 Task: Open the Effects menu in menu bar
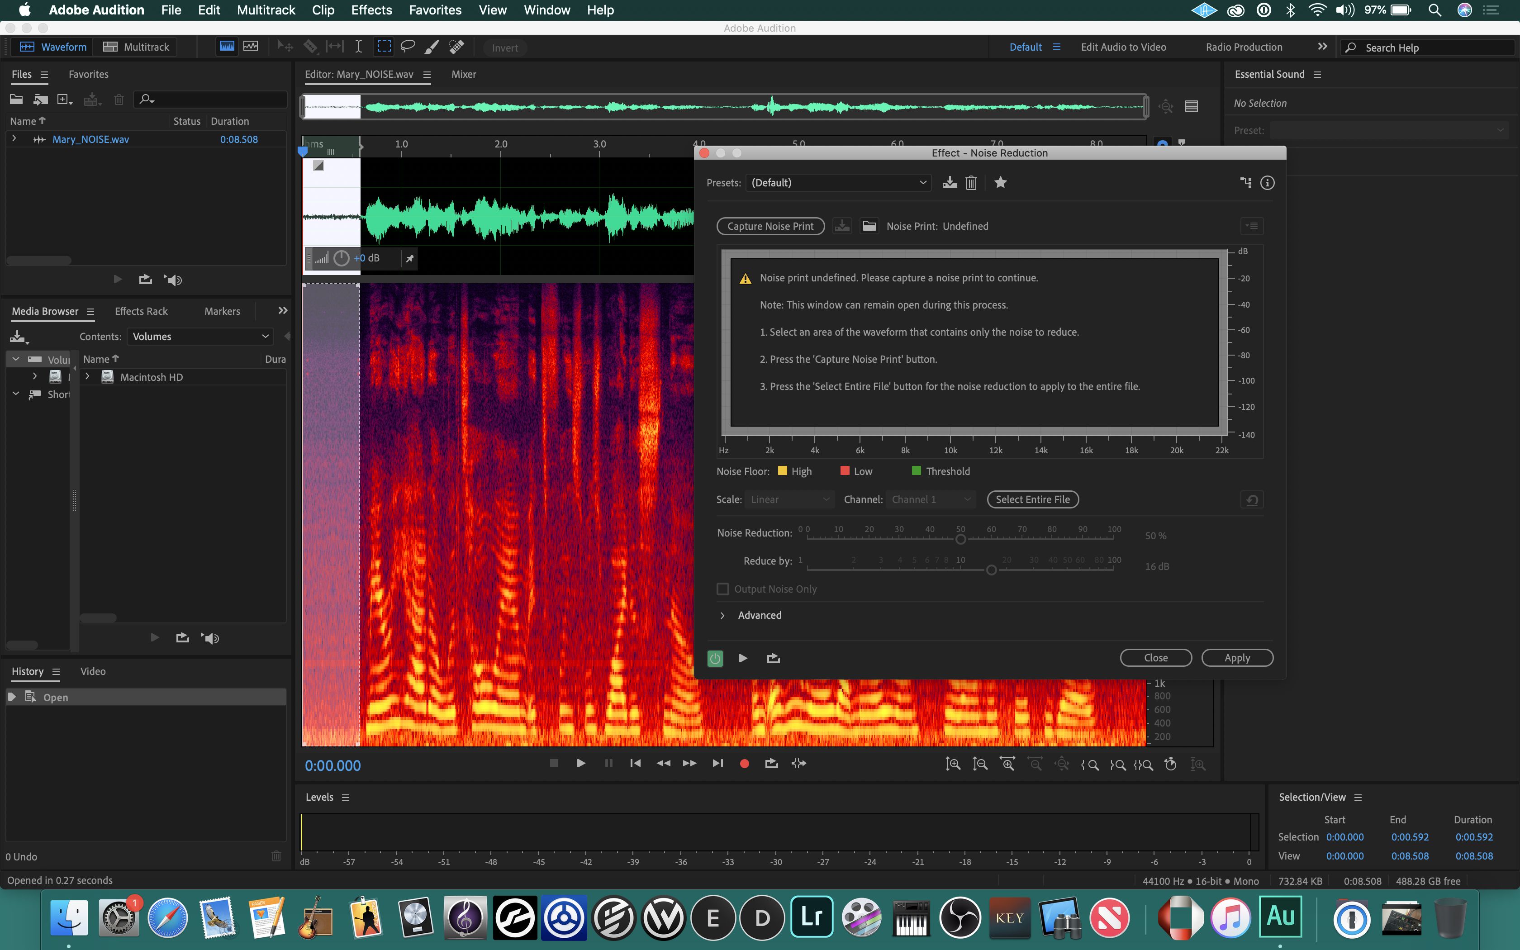tap(371, 10)
